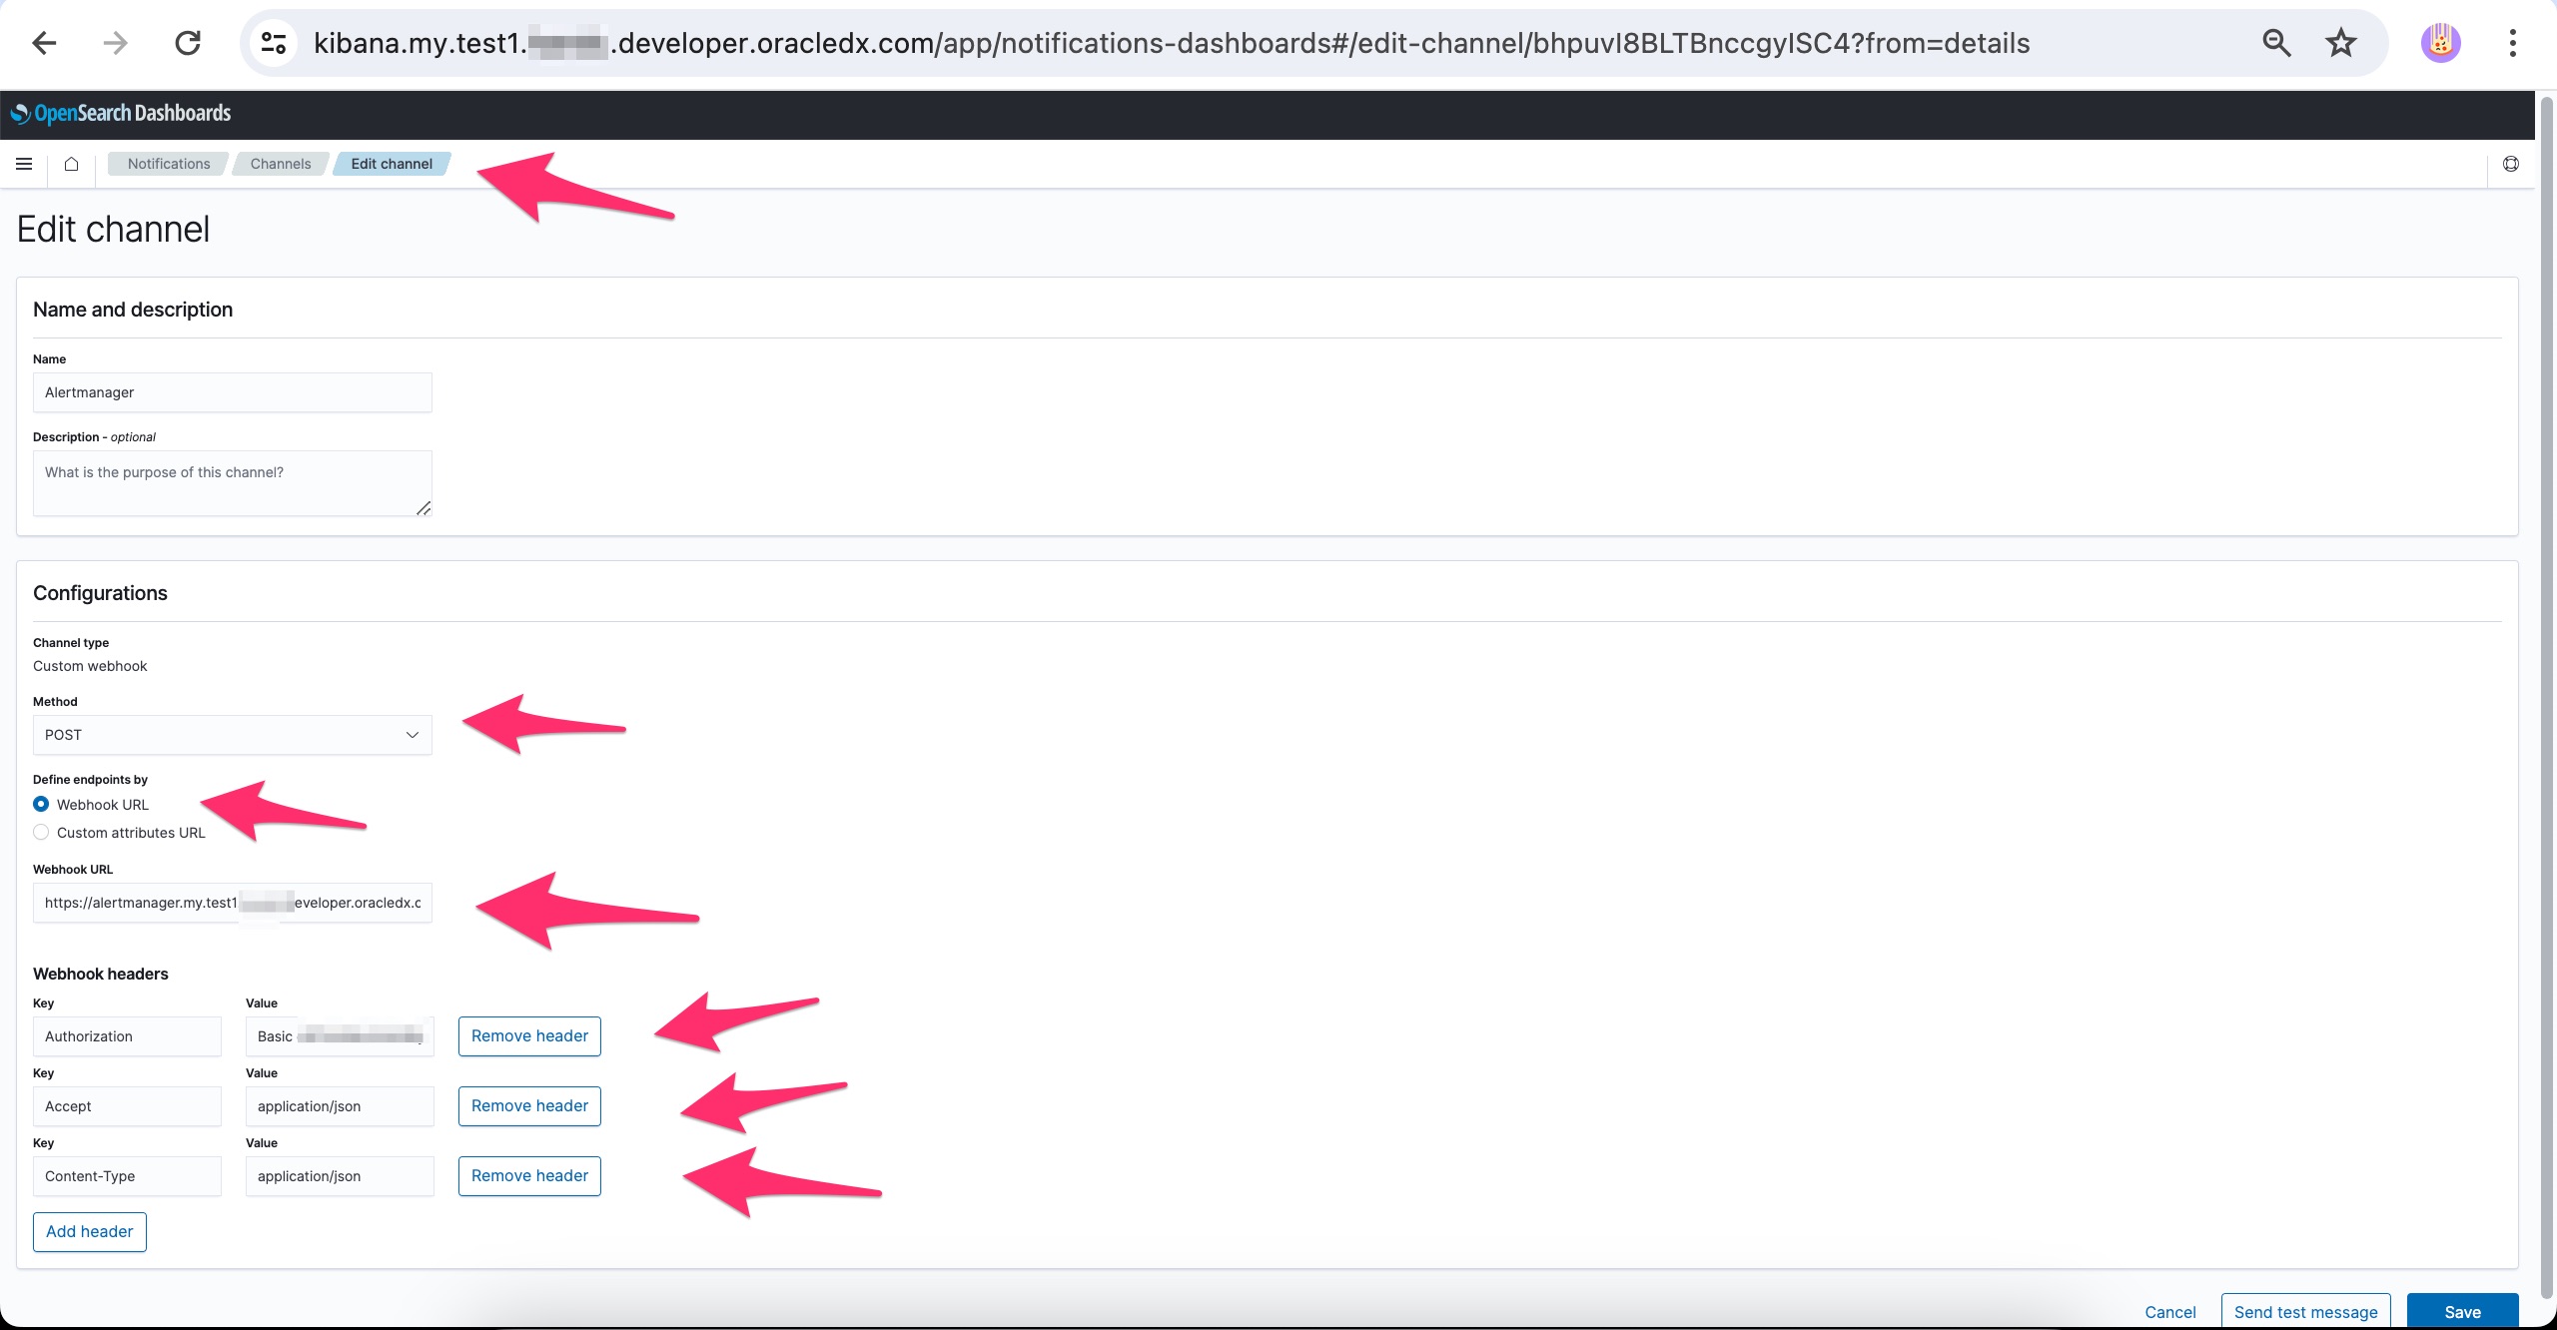Screen dimensions: 2557x1330
Task: Click the browser zoom magnifier icon
Action: pyautogui.click(x=2276, y=43)
